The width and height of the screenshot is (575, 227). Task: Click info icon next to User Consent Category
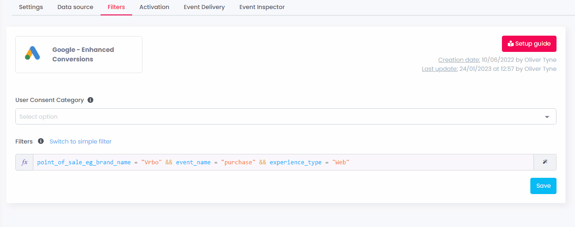tap(90, 100)
